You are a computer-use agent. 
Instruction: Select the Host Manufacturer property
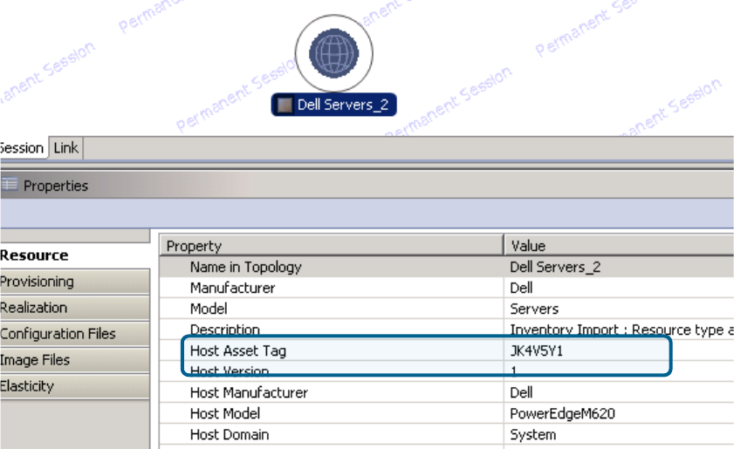[x=249, y=393]
